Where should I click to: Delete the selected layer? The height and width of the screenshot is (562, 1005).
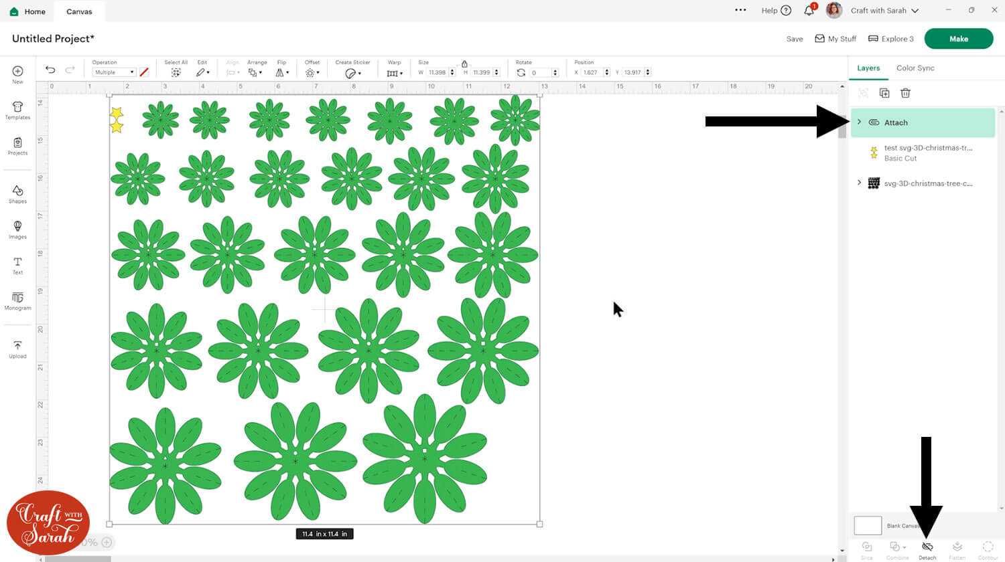(x=905, y=93)
